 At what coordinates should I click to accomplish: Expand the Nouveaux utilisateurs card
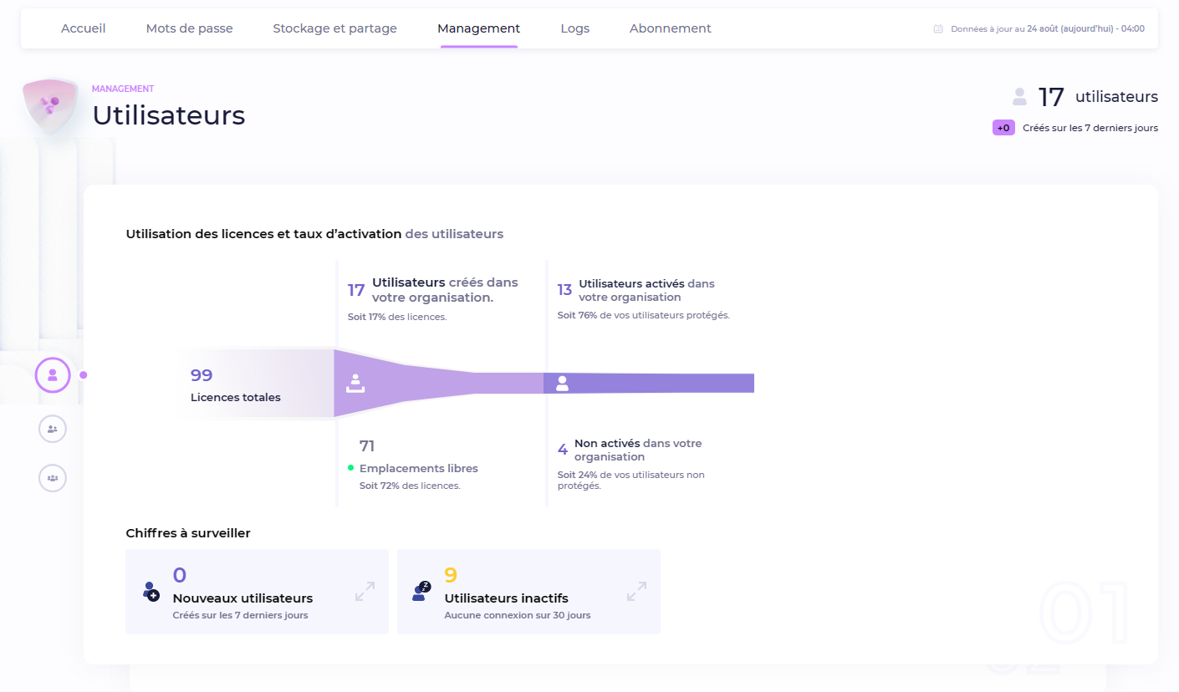(x=365, y=592)
